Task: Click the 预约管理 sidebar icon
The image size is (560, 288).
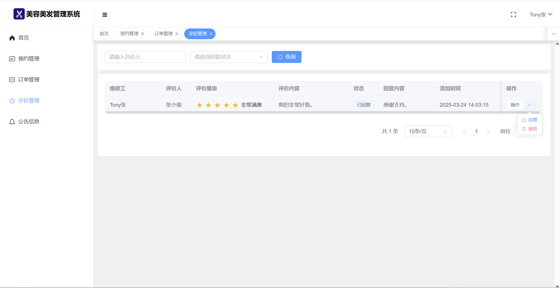Action: [12, 59]
